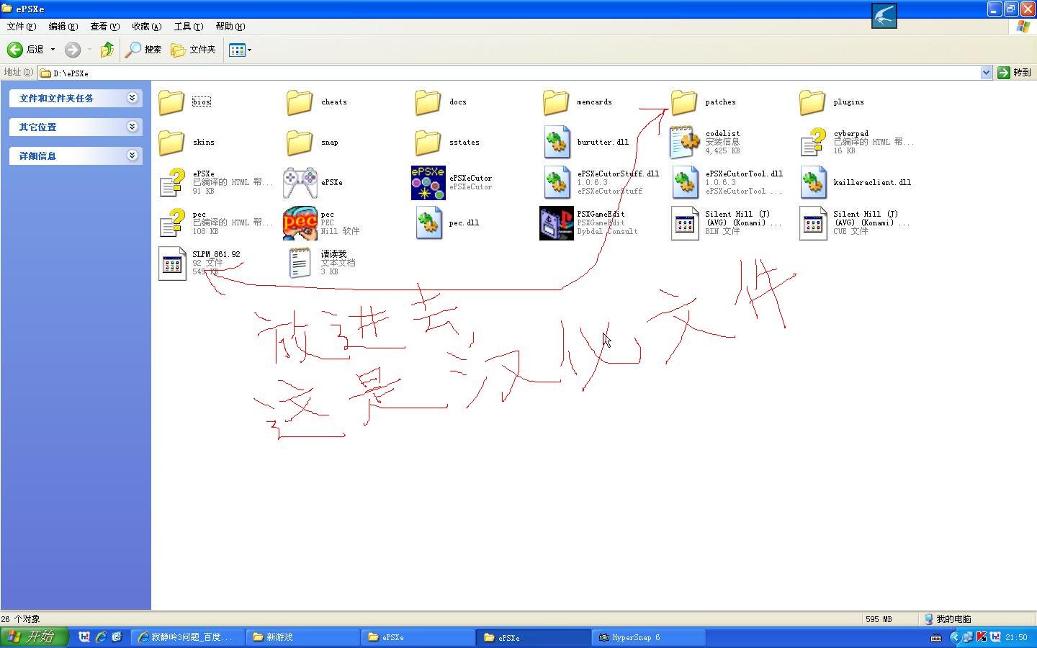Open the 工具(T) menu

coord(188,27)
